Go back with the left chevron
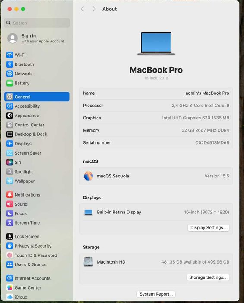 tap(82, 9)
